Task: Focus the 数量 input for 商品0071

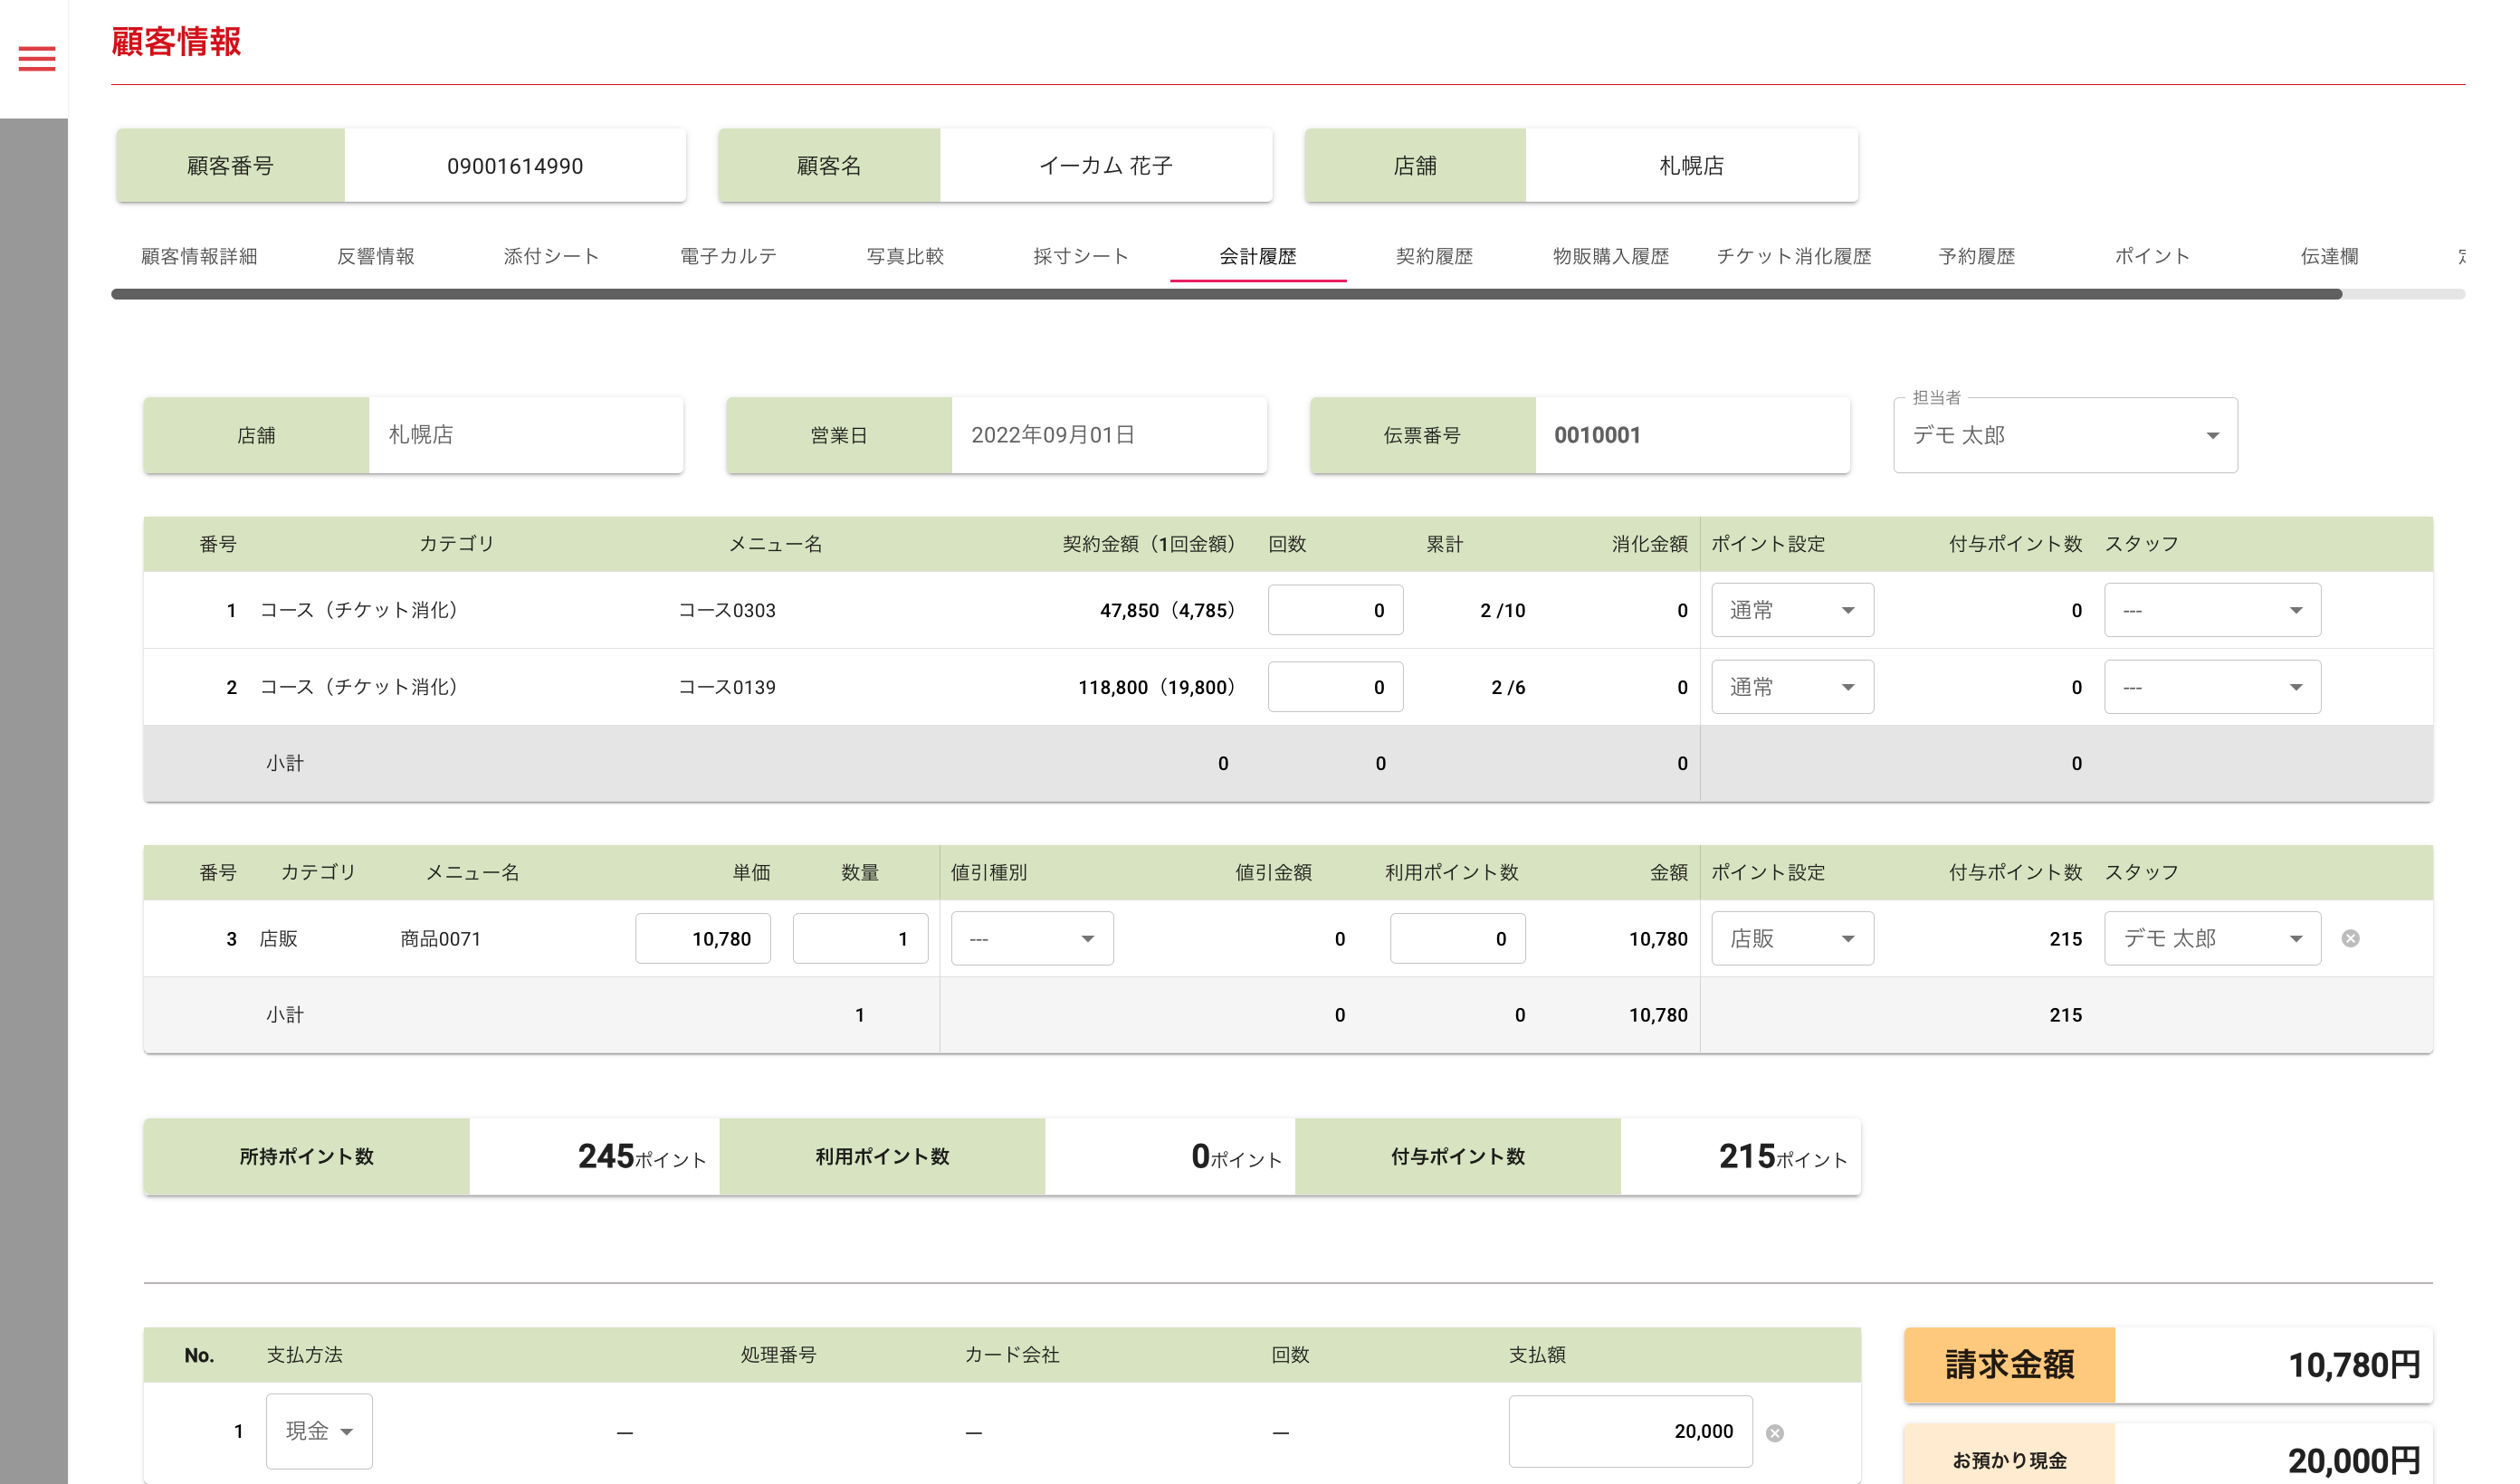Action: pos(859,938)
